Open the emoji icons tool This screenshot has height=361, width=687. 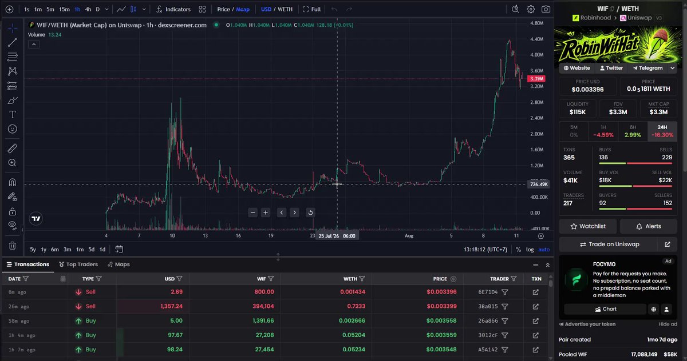click(12, 129)
